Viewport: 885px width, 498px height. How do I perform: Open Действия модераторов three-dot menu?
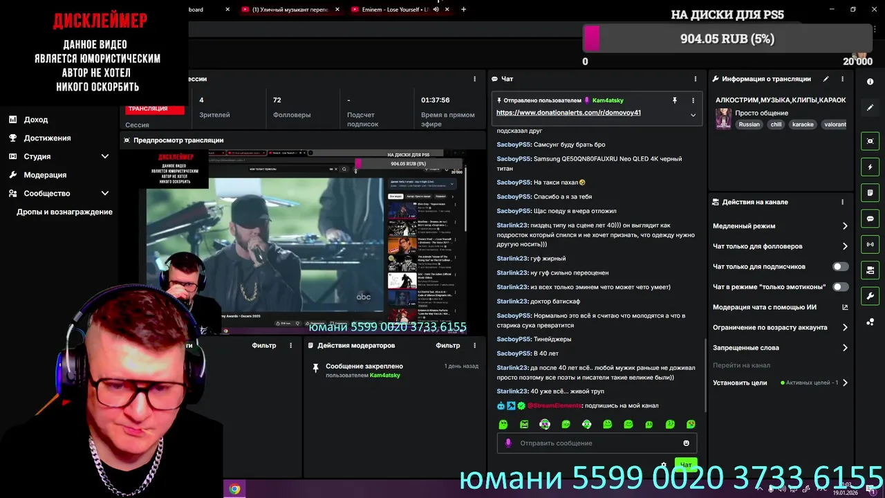tap(474, 345)
